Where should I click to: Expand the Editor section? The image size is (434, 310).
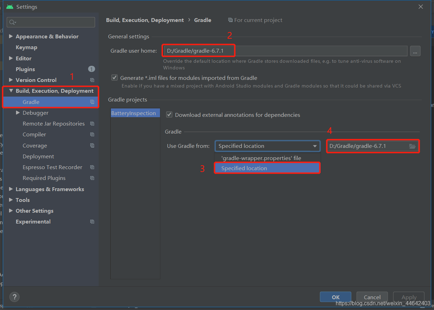click(11, 58)
